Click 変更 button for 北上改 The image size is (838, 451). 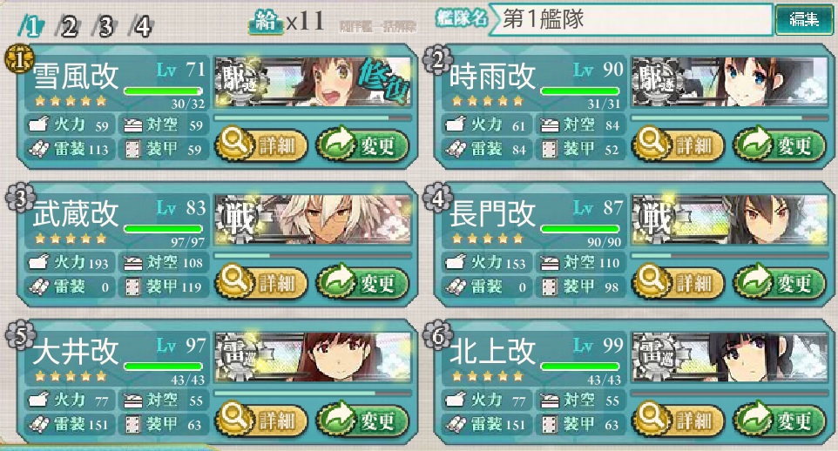tap(781, 420)
